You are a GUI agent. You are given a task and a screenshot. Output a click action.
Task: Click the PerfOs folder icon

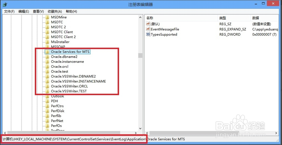[x=47, y=126]
